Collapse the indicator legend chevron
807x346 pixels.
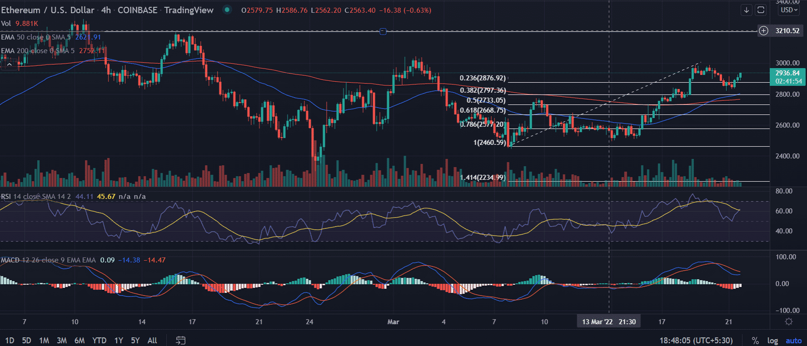pos(9,64)
